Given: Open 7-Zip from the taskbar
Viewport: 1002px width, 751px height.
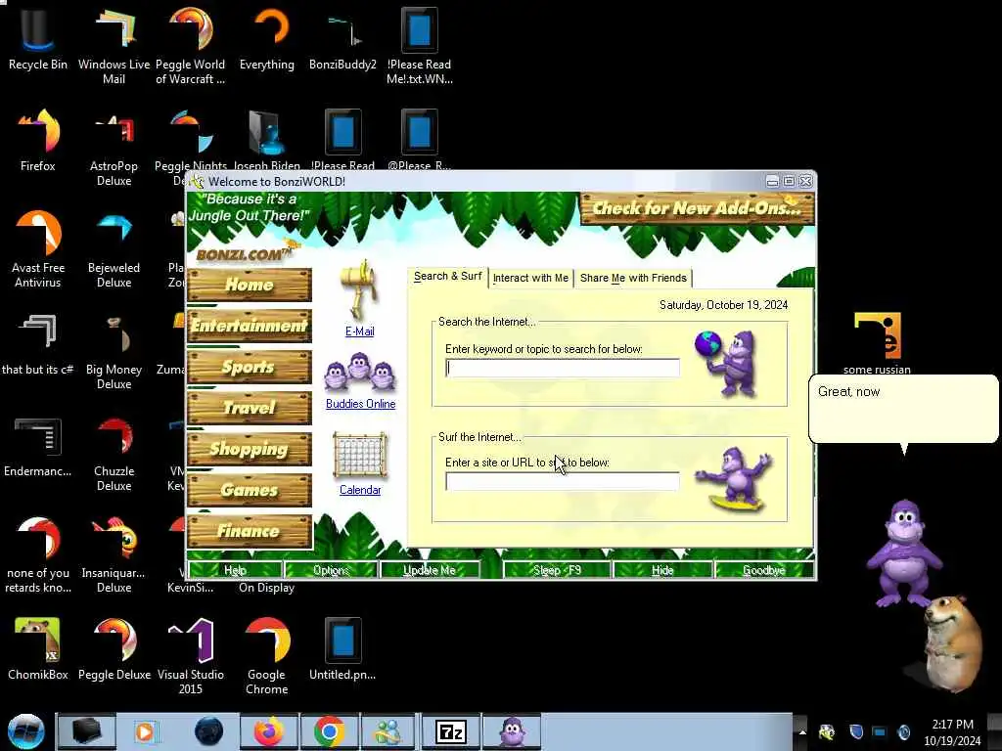Looking at the screenshot, I should pos(450,731).
